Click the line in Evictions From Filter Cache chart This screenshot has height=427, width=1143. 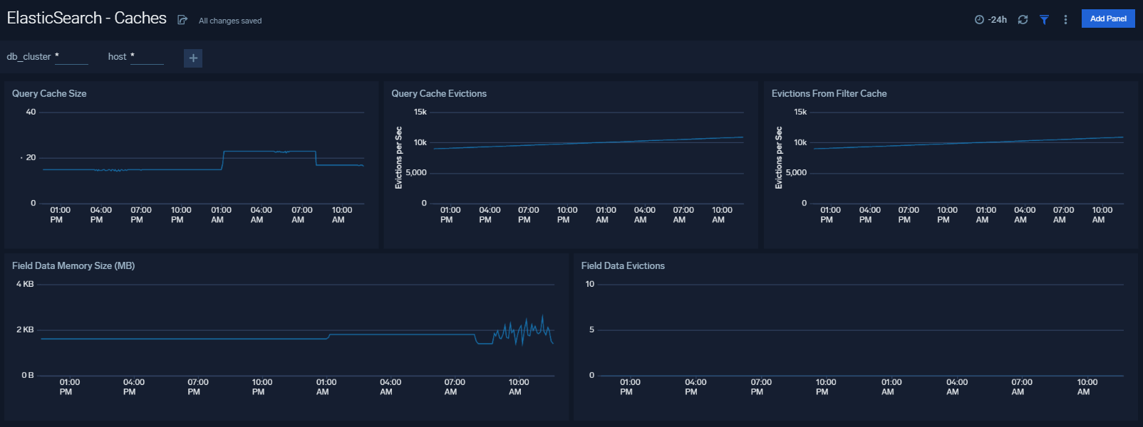coord(968,143)
